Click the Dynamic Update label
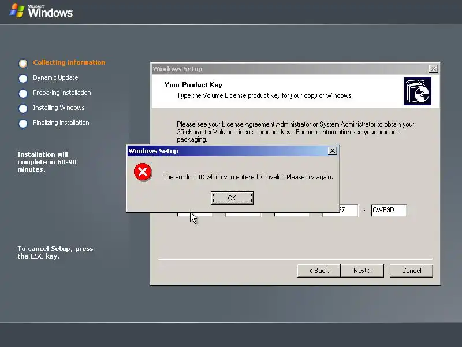 55,77
